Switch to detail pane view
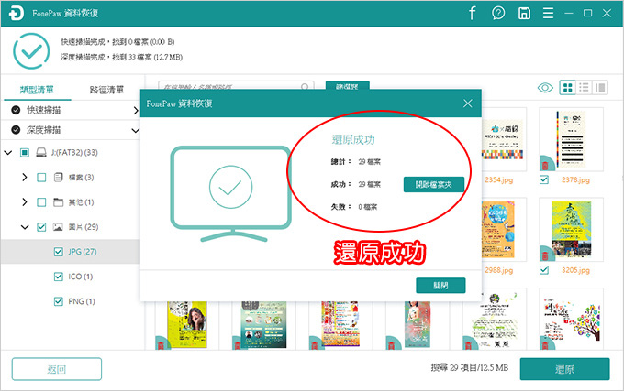The height and width of the screenshot is (391, 624). (x=600, y=87)
